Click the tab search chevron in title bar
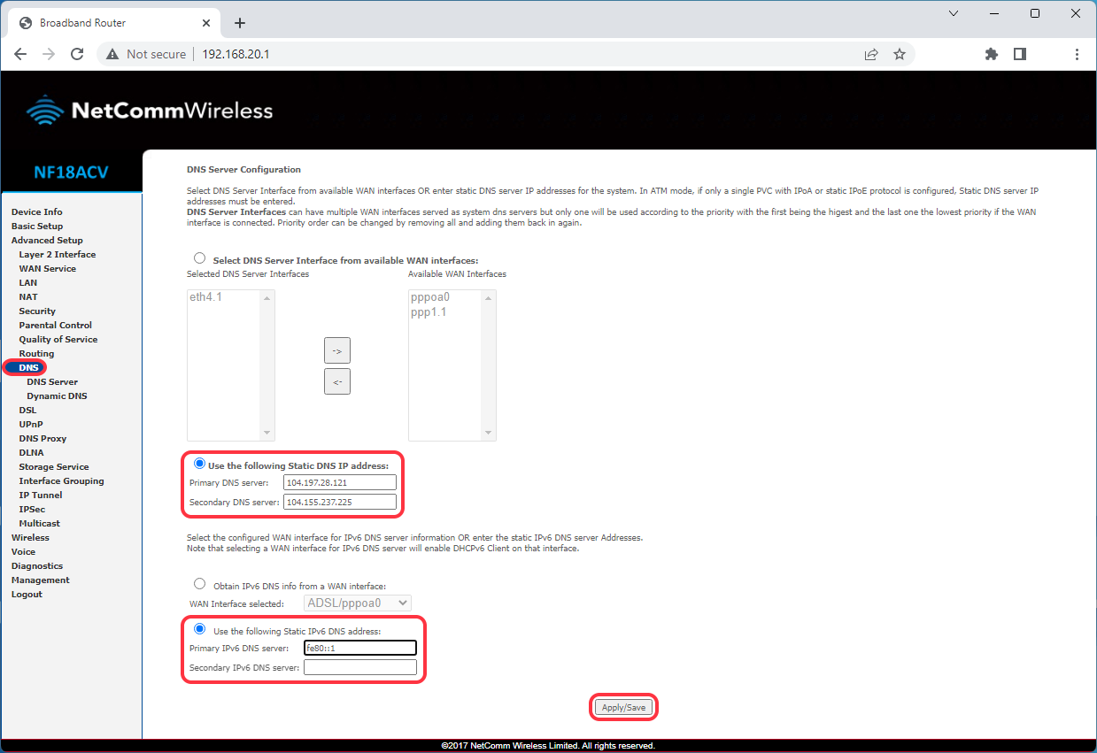Viewport: 1097px width, 753px height. [x=954, y=13]
